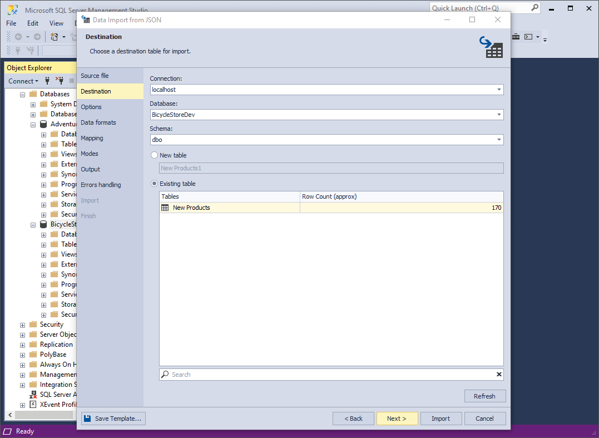
Task: Open the Connect menu in Object Explorer
Action: click(x=21, y=81)
